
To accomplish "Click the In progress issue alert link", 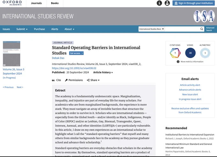I will click(x=190, y=99).
